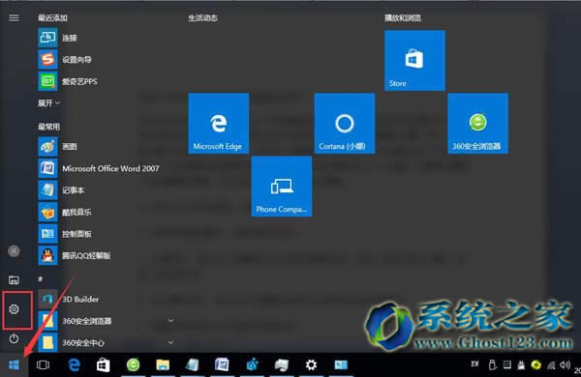The height and width of the screenshot is (377, 581).
Task: Click the Windows Start button on taskbar
Action: [x=15, y=364]
